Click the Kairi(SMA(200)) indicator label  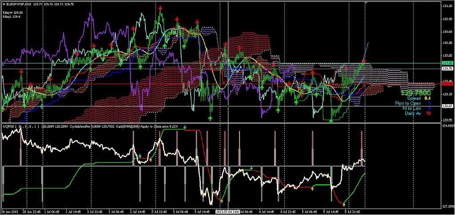(129, 126)
